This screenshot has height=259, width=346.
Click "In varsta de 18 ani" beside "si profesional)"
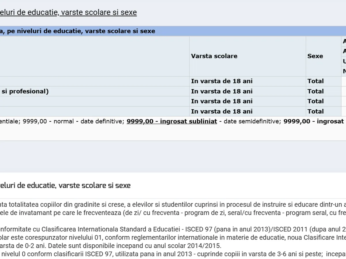click(x=221, y=91)
